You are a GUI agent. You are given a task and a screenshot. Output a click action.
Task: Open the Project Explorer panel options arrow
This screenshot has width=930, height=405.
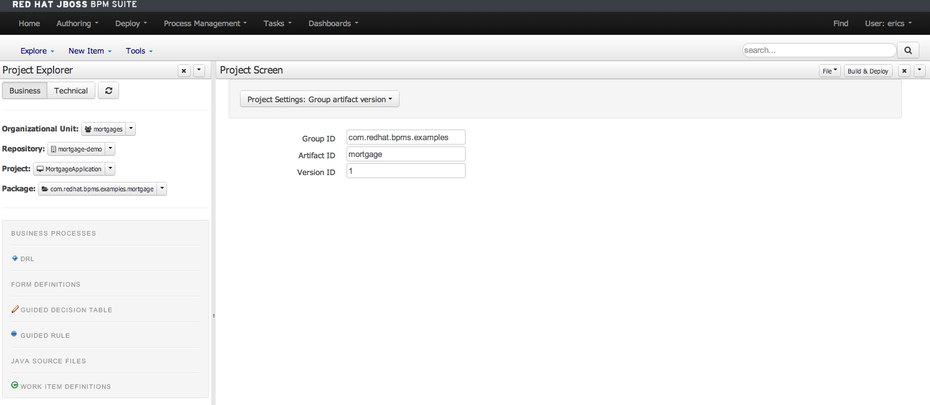pyautogui.click(x=199, y=71)
